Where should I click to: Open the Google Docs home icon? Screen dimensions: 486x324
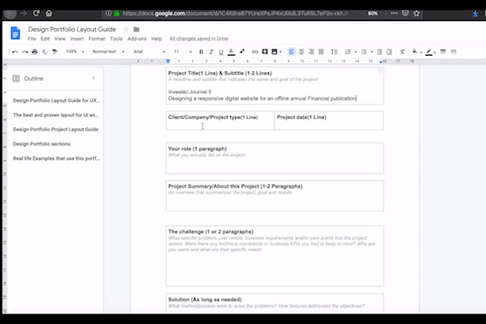[15, 33]
